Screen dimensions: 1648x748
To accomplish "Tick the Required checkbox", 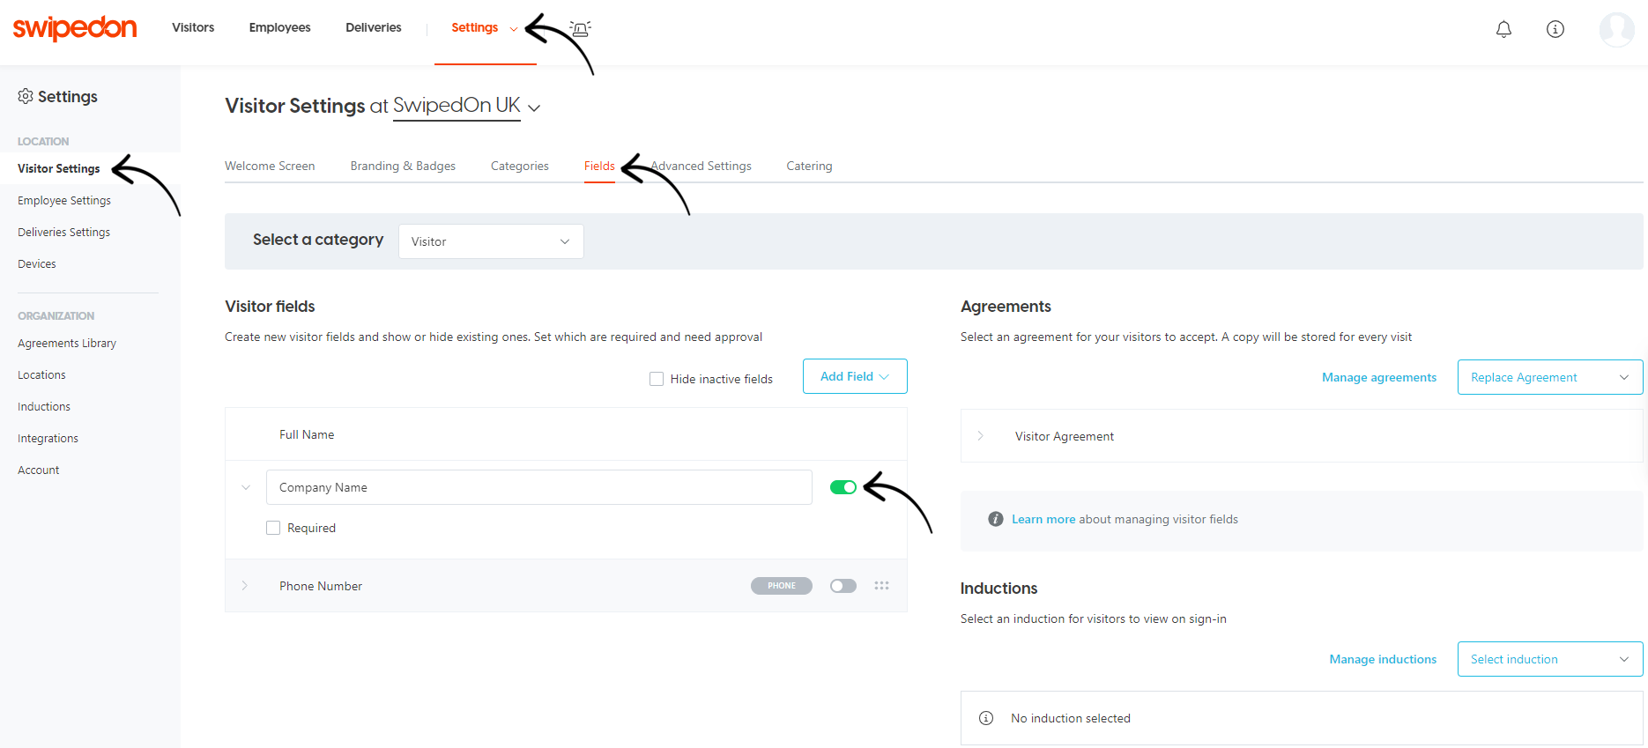I will 273,528.
